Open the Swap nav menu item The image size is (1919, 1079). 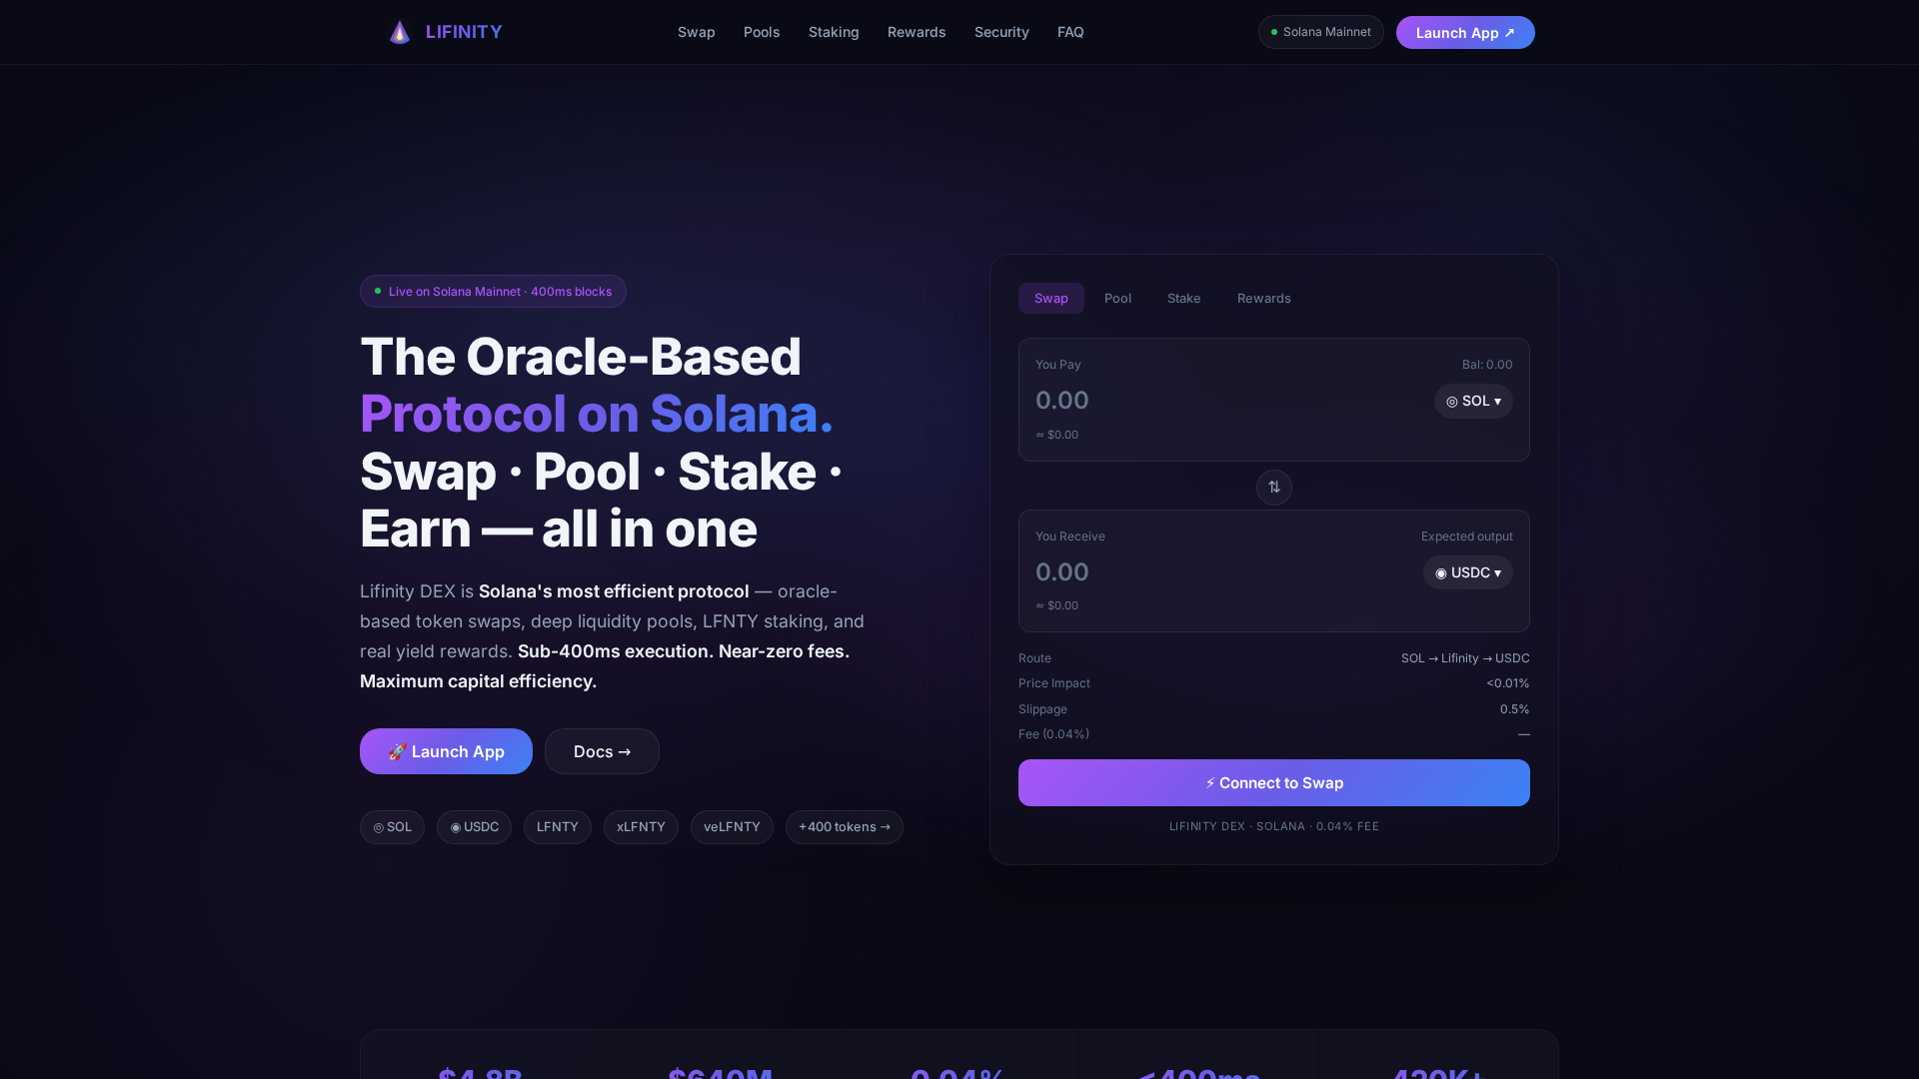pos(697,32)
